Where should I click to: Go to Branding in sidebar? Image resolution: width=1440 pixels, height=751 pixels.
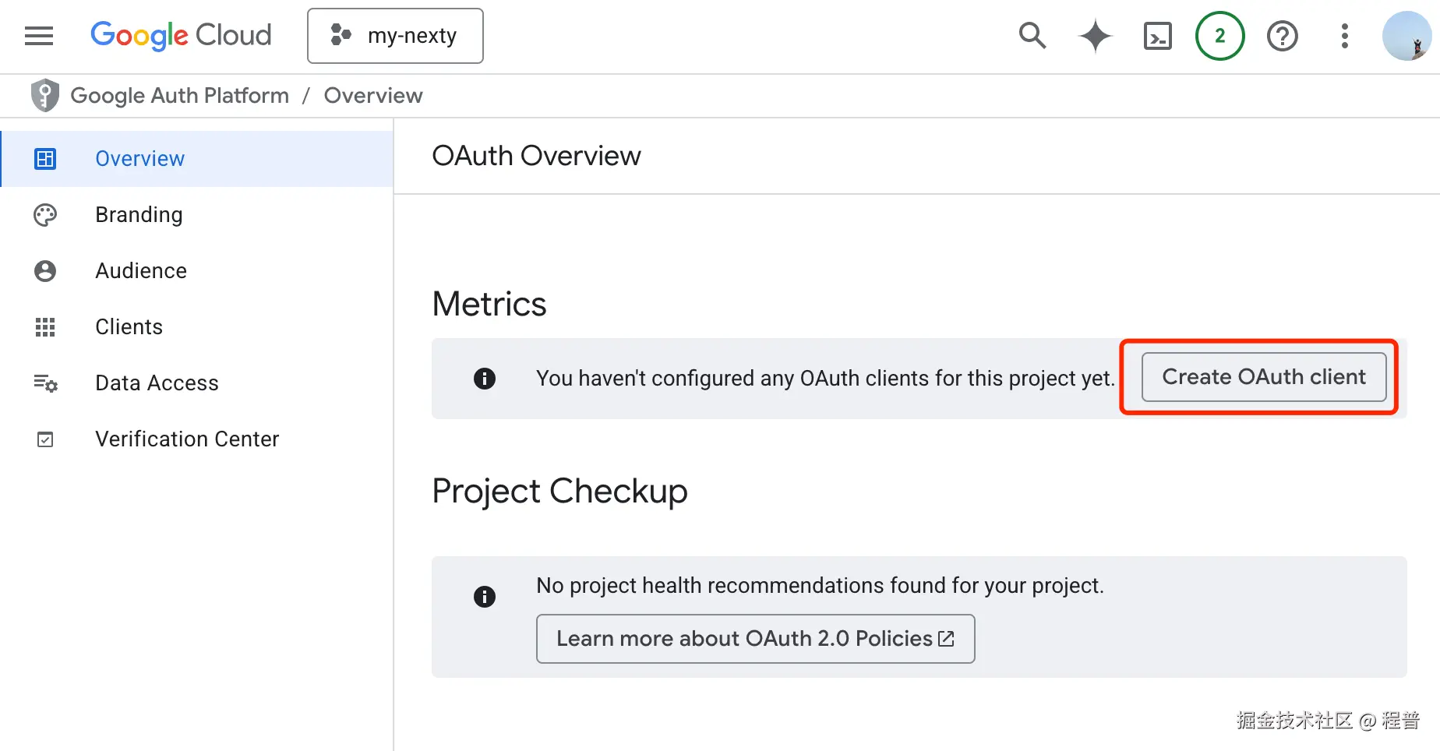pyautogui.click(x=139, y=215)
